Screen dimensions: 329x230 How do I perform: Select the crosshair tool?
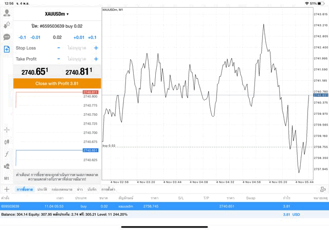(7, 130)
